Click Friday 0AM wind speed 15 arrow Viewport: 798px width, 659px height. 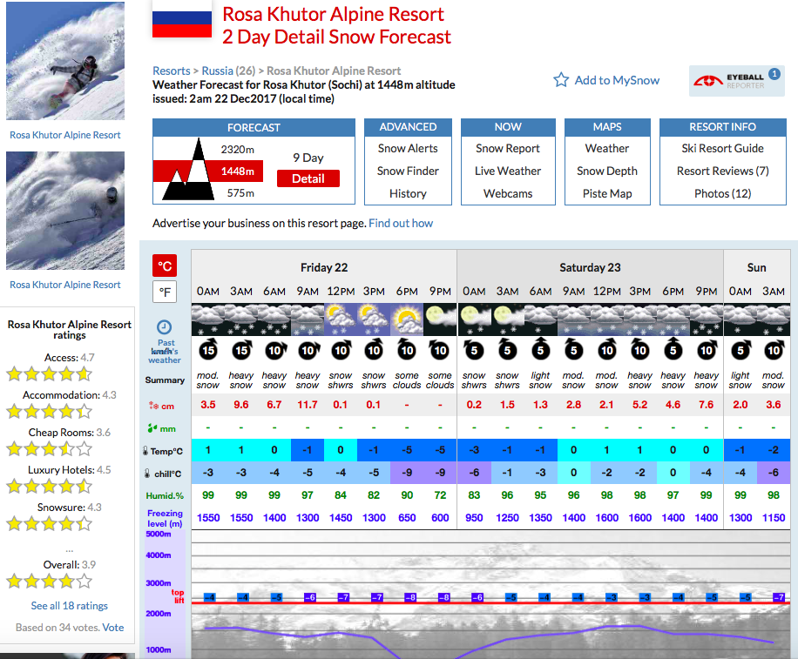click(208, 350)
